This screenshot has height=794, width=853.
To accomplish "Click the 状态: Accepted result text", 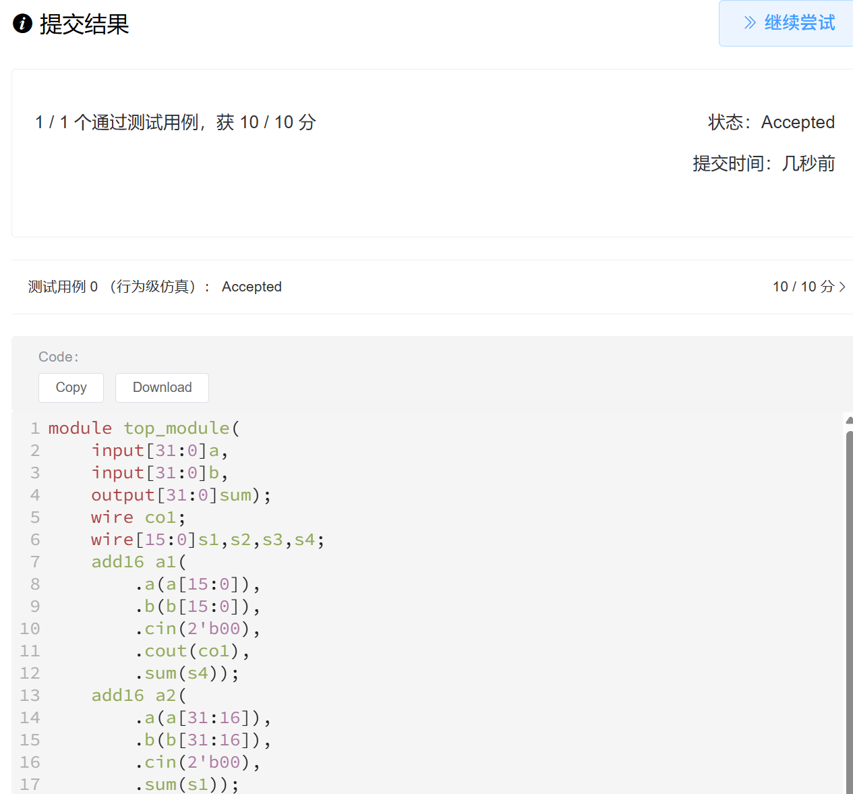I will [771, 122].
